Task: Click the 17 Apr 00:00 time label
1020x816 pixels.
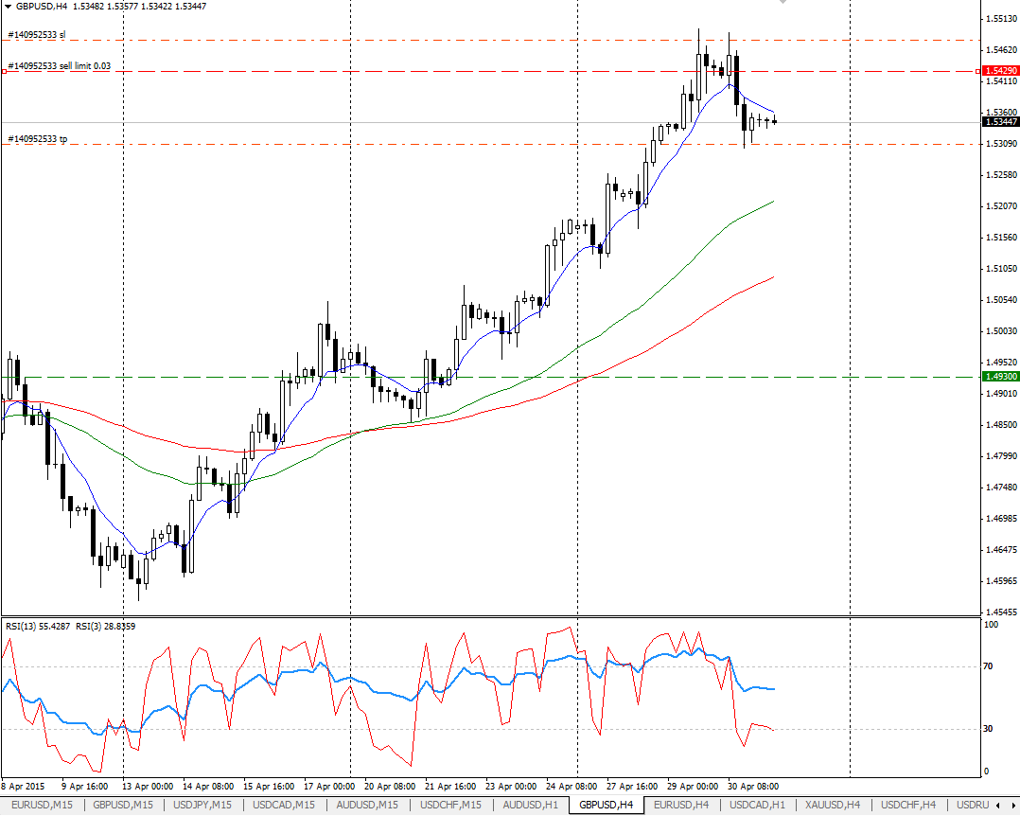Action: click(x=329, y=786)
